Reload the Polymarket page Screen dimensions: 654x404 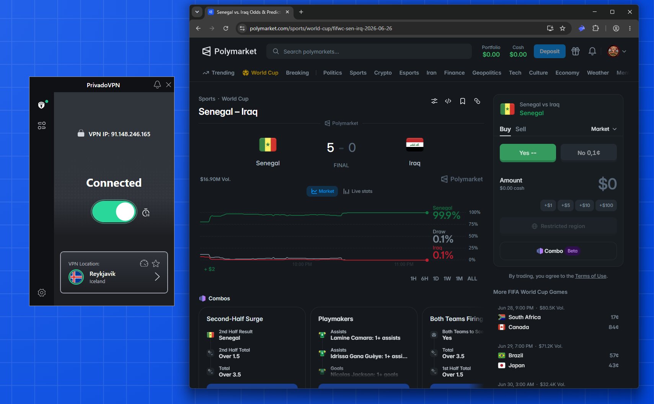(226, 28)
